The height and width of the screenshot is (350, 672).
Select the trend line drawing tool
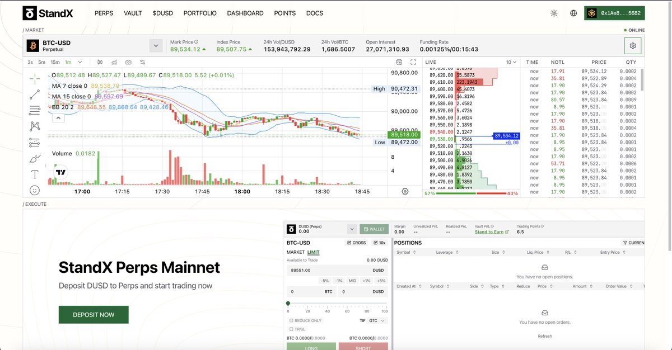[x=35, y=94]
